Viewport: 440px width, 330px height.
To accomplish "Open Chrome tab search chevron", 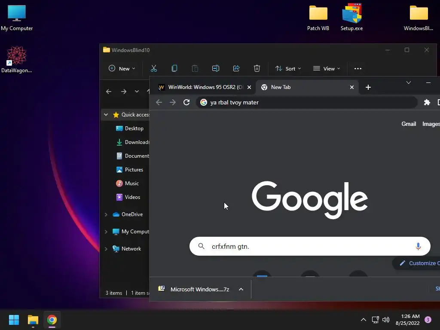I will coord(409,82).
